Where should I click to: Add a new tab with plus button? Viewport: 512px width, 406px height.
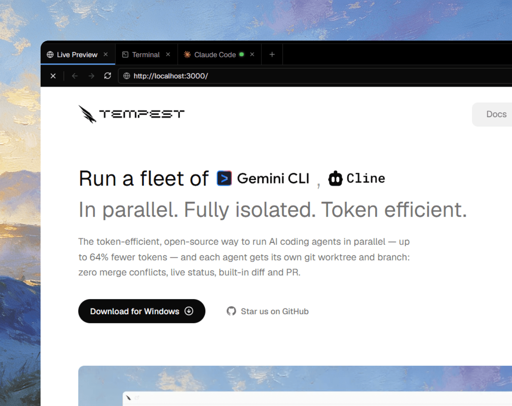pyautogui.click(x=272, y=55)
